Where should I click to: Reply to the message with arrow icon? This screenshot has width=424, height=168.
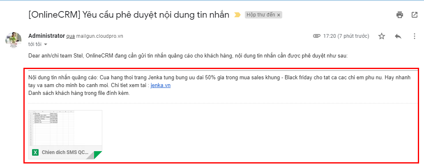coord(398,36)
